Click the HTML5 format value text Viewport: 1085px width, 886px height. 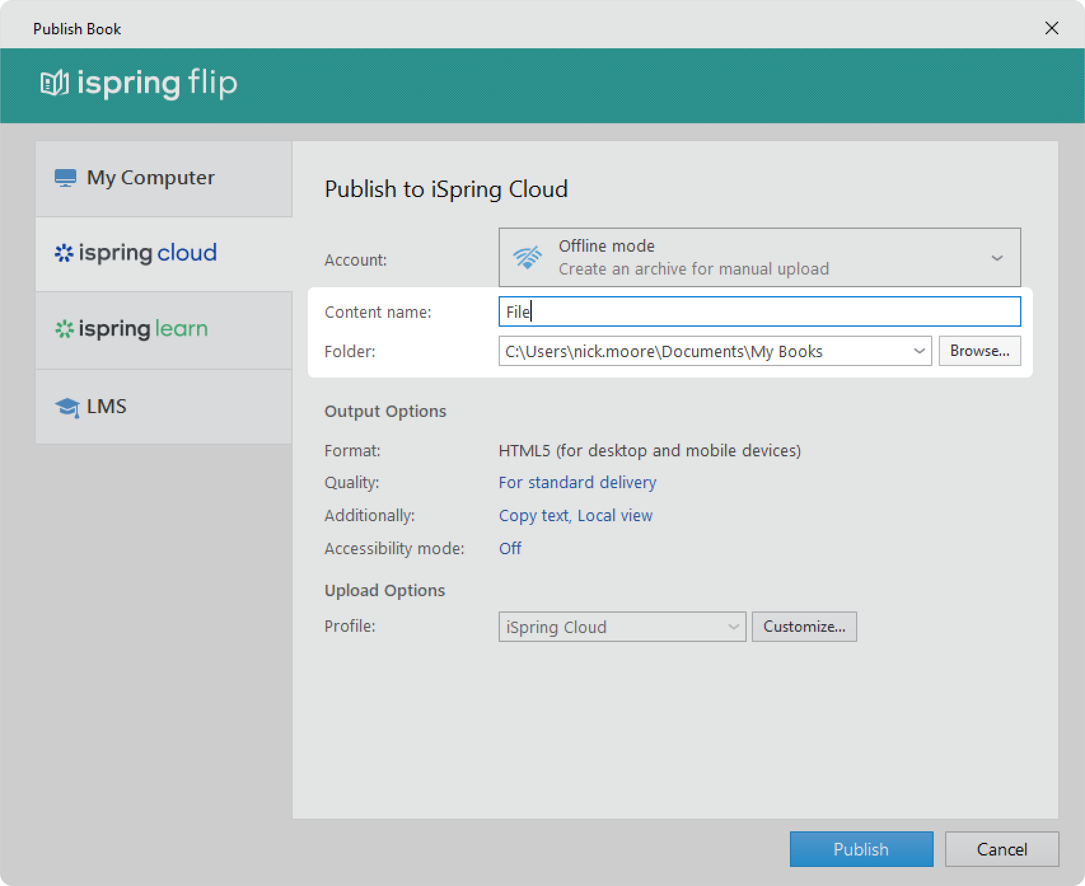[649, 451]
